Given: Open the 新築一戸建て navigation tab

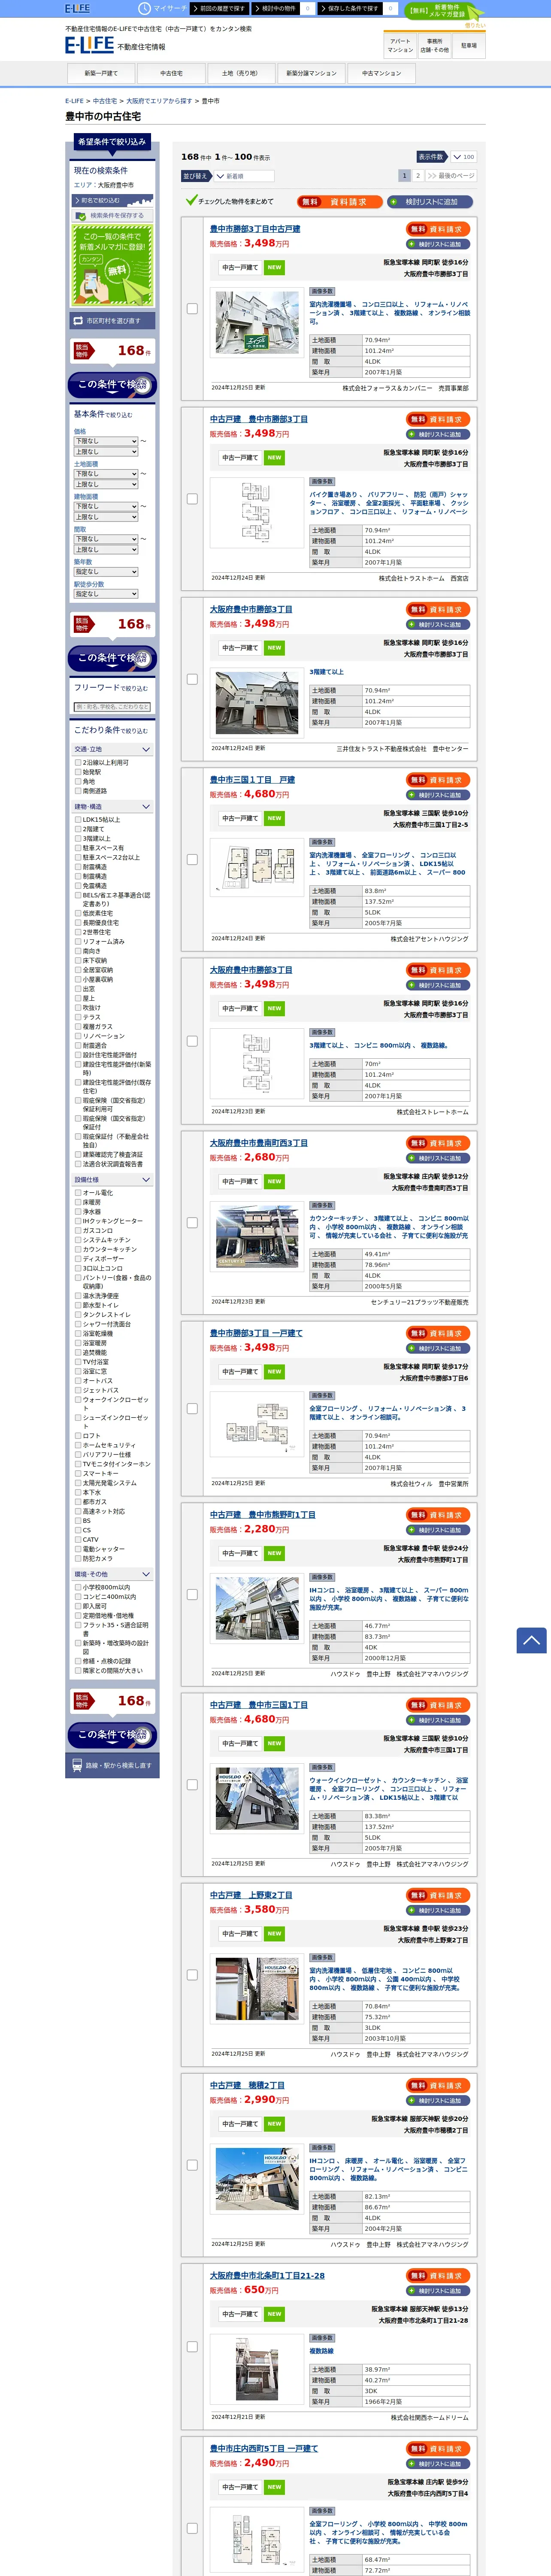Looking at the screenshot, I should tap(101, 73).
